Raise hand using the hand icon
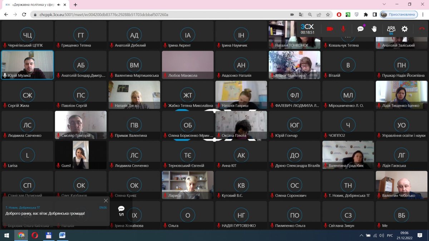 click(374, 29)
